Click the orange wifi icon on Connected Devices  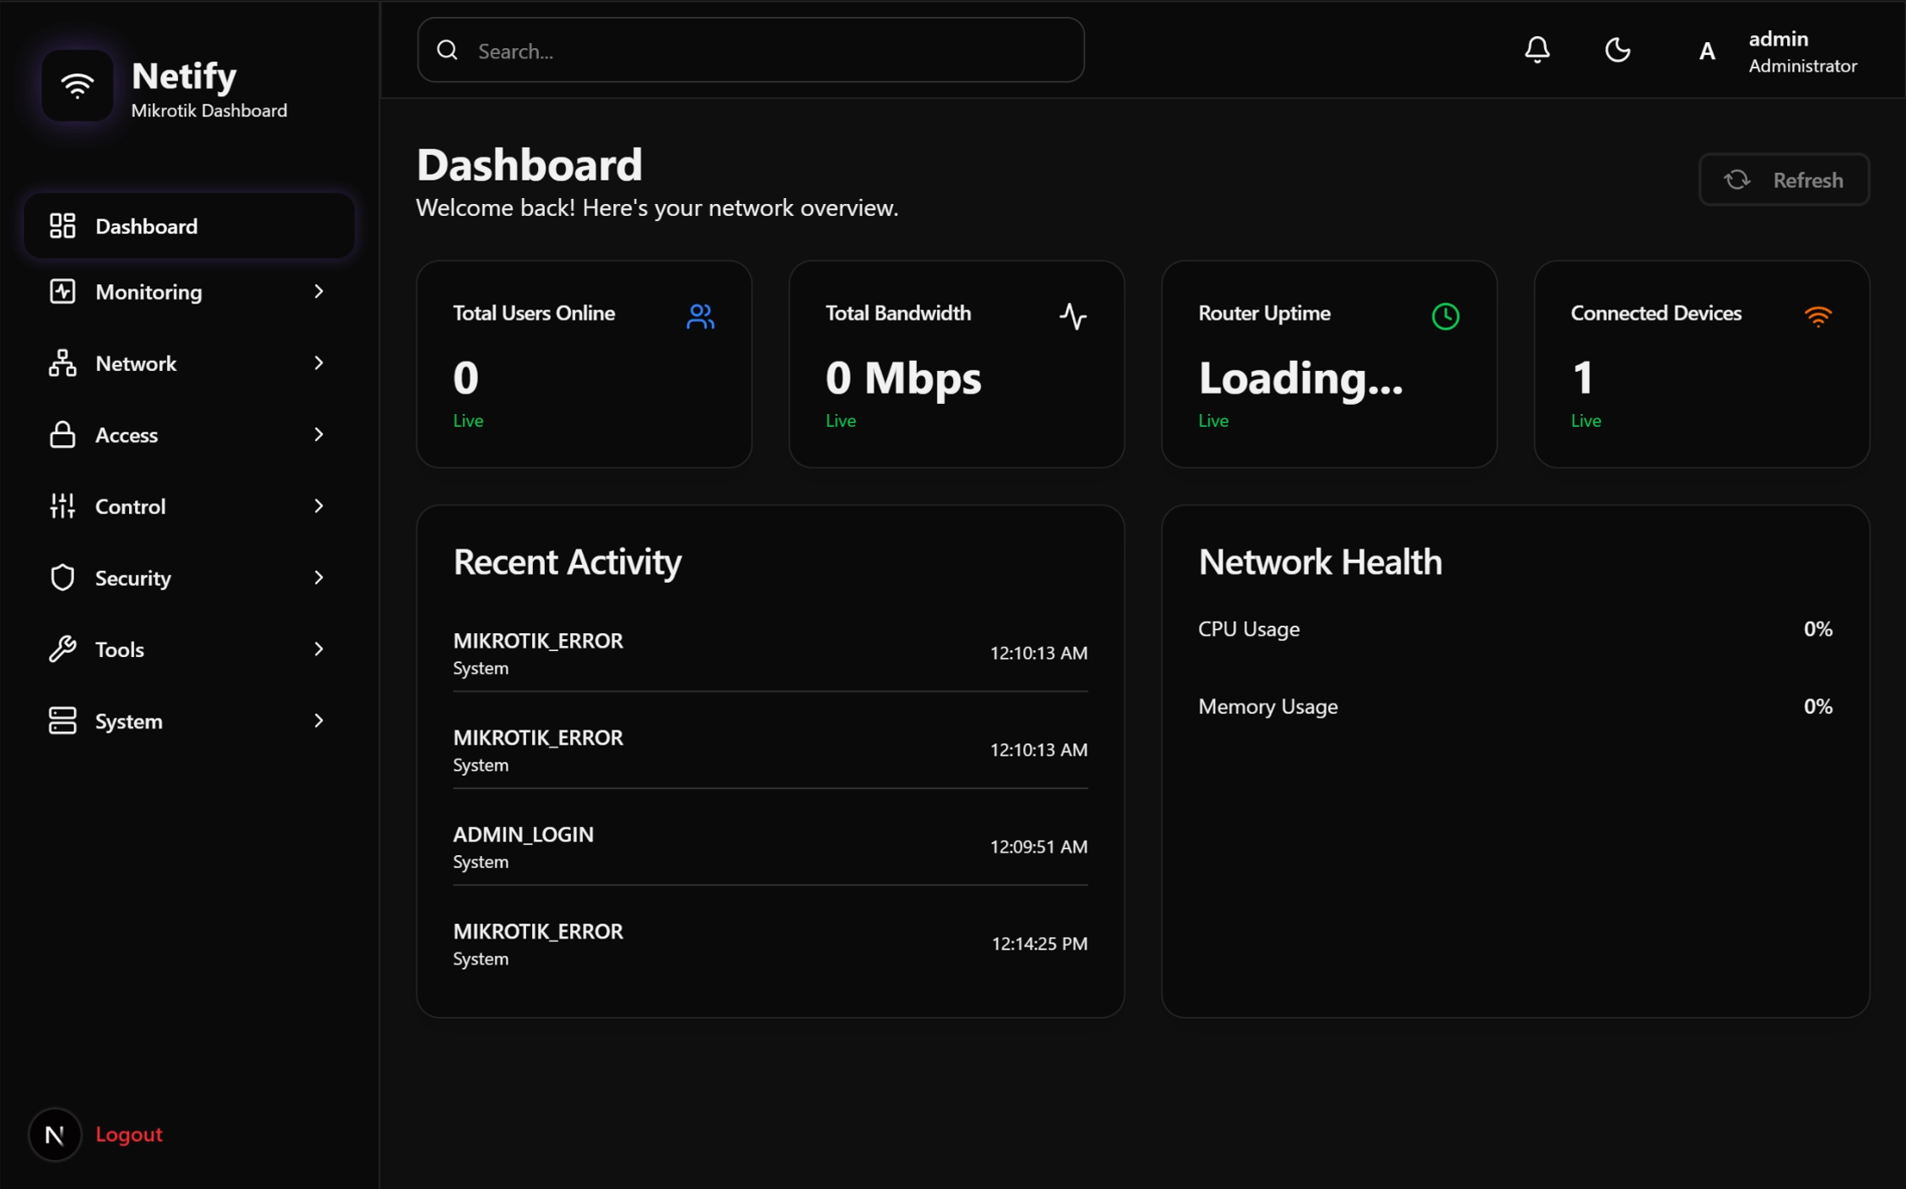click(1817, 316)
